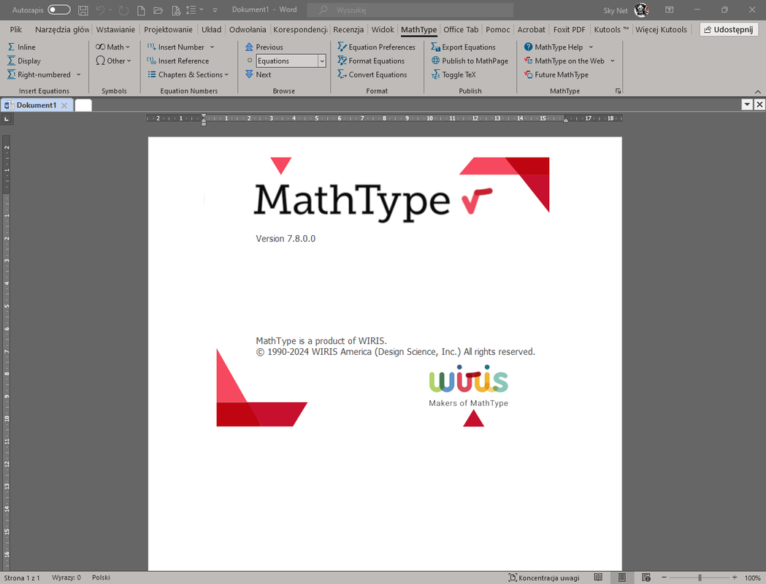Click the zoom slider handle
The height and width of the screenshot is (584, 766).
(700, 577)
